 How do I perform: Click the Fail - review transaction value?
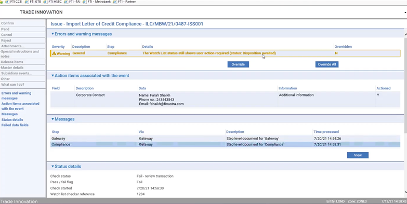coord(155,176)
